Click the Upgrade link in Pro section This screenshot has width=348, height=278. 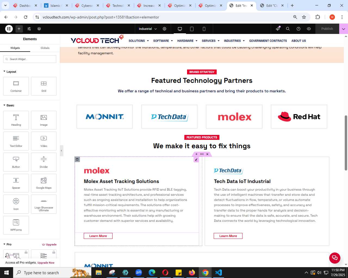click(x=49, y=244)
